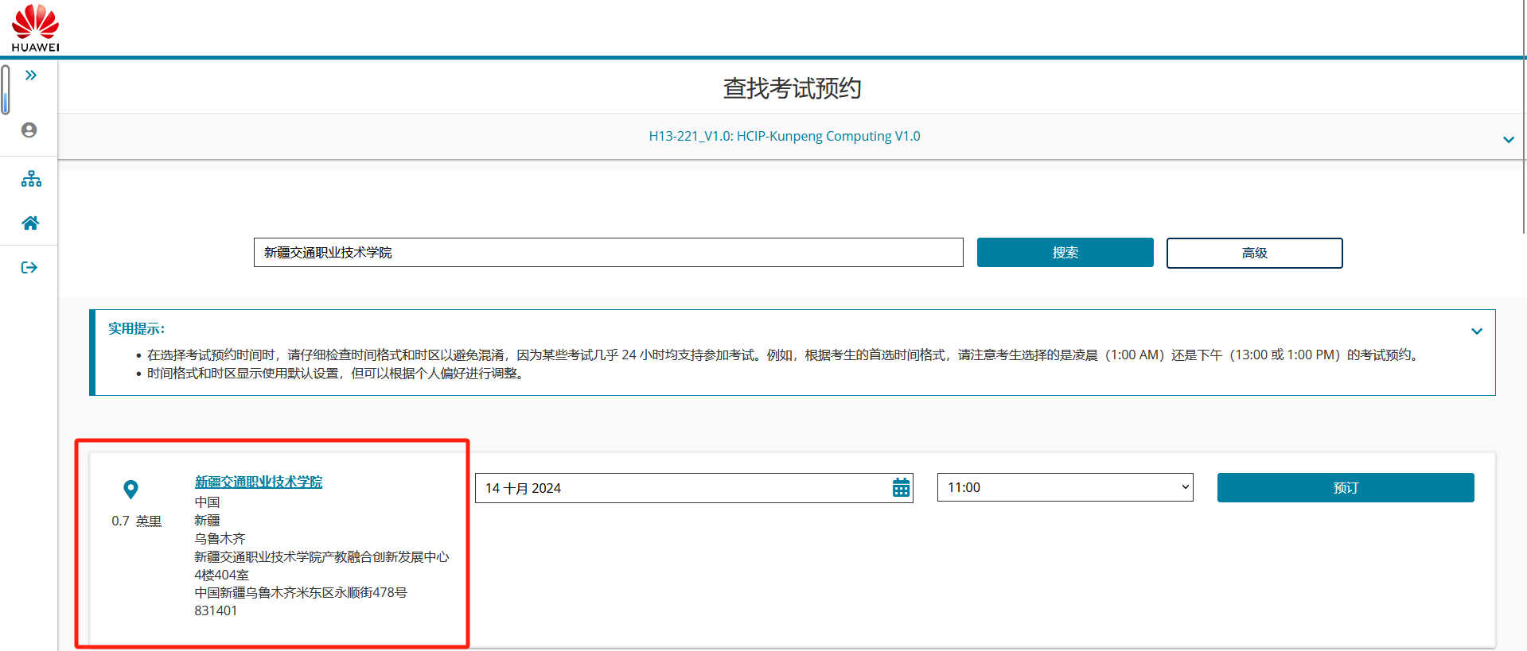Click the HCIP-Kunpeng Computing exam title link
The height and width of the screenshot is (651, 1527).
click(x=784, y=136)
